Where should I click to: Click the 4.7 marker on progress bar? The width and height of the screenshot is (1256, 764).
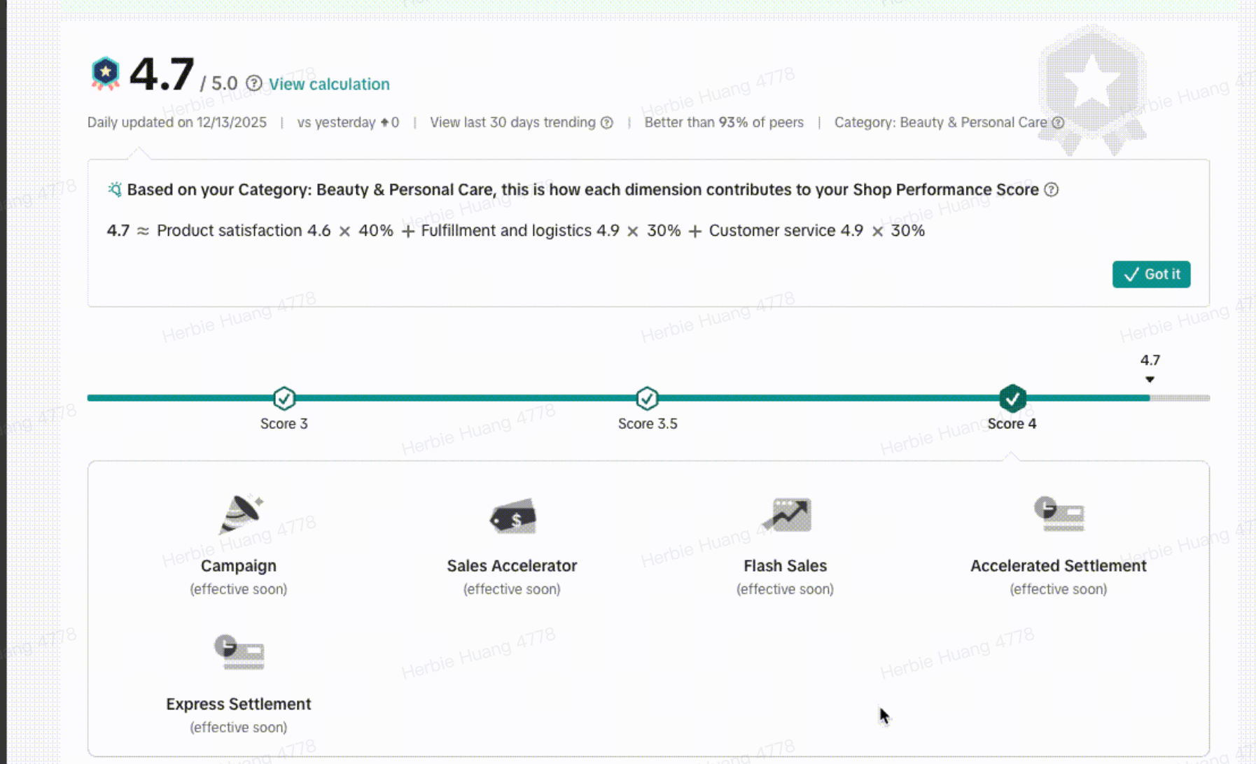pos(1150,368)
